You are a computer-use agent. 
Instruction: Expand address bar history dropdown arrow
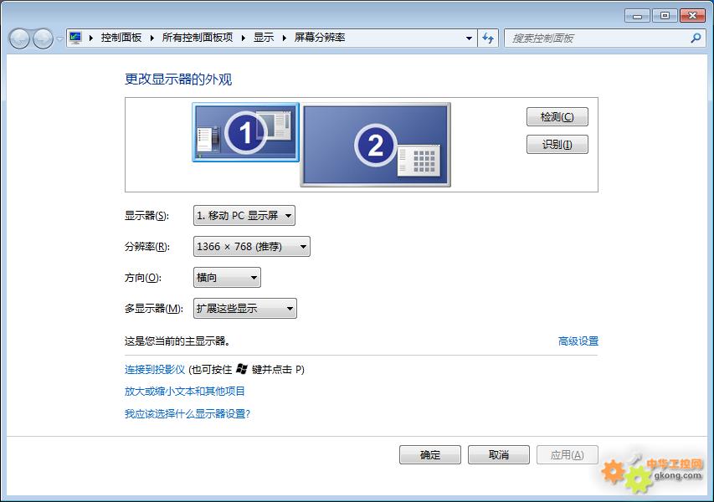point(469,38)
